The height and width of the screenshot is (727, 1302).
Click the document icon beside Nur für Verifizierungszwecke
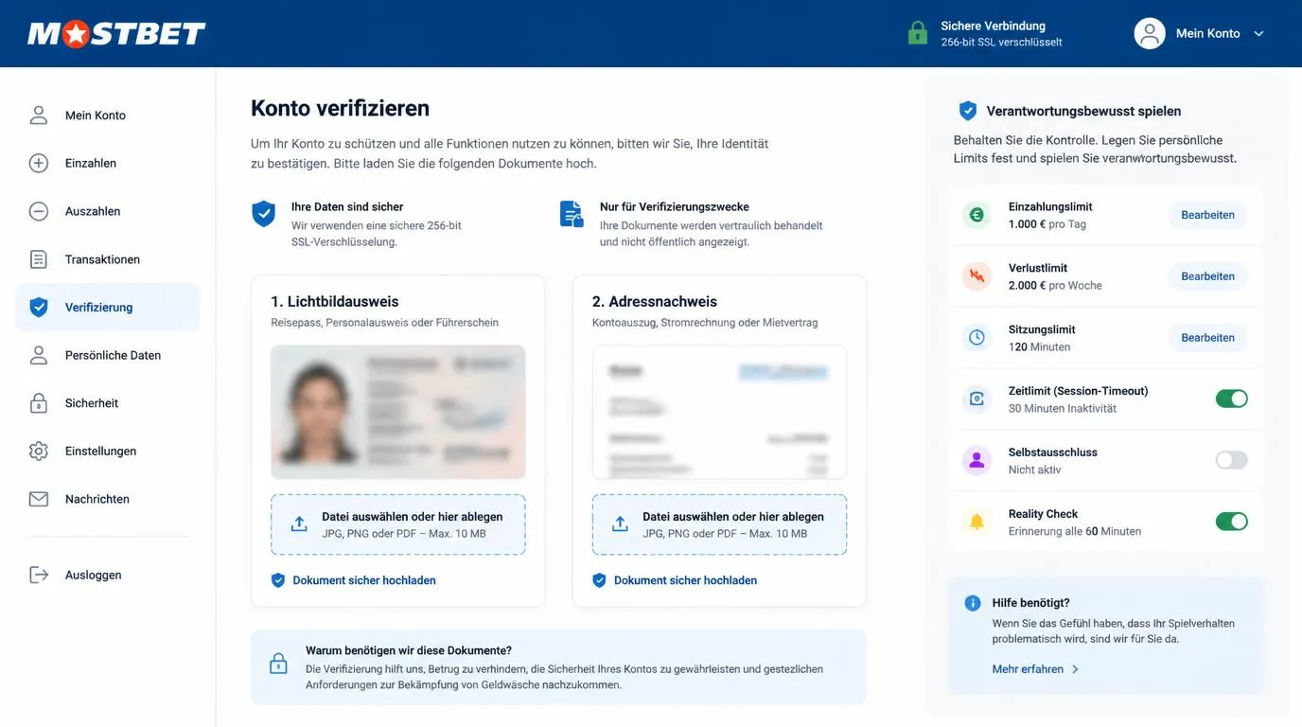[572, 213]
